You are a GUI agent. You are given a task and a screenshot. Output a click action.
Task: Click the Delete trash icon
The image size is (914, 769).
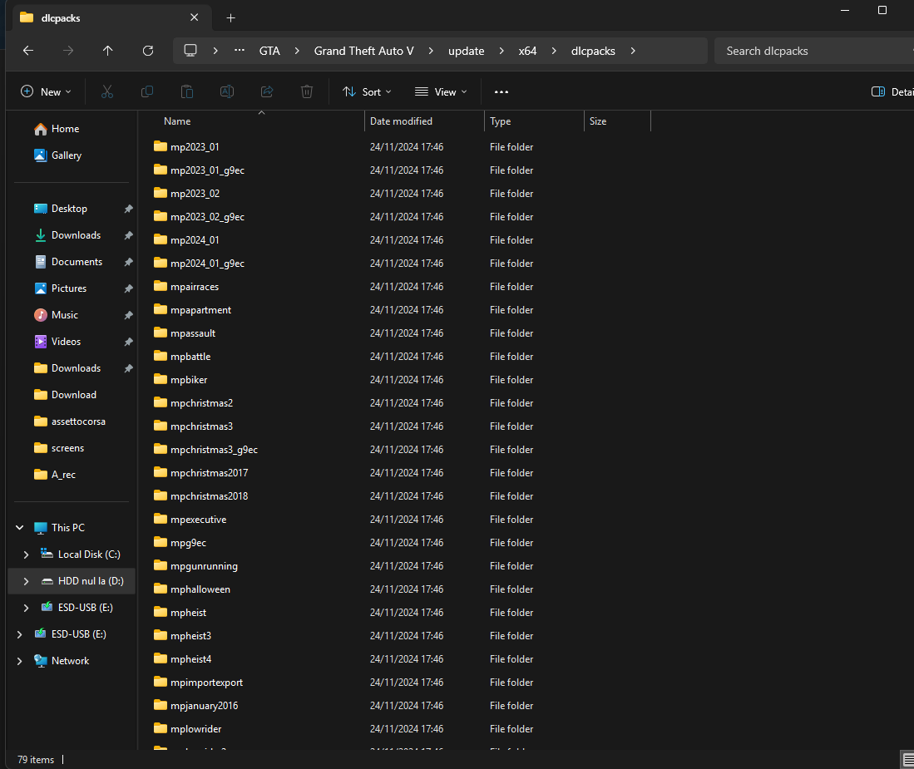pos(307,91)
